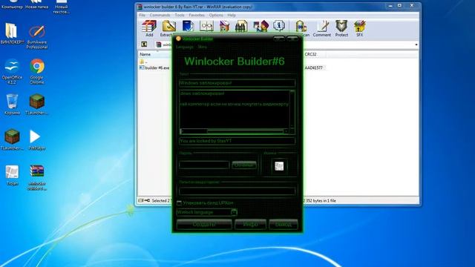Select builder #6.exe in WinRAR file list

154,67
